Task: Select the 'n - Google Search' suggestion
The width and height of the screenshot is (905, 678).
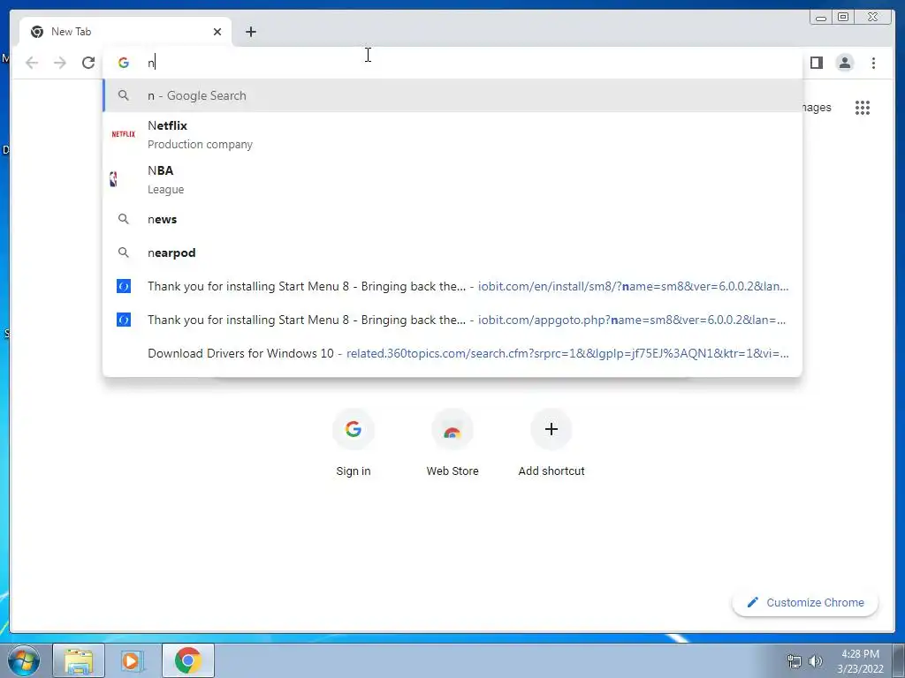Action: tap(452, 95)
